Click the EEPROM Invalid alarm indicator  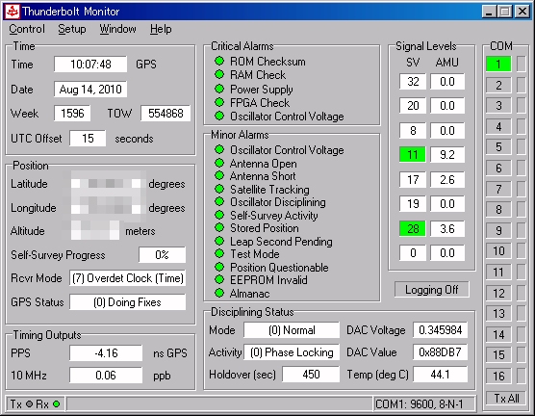tap(219, 279)
